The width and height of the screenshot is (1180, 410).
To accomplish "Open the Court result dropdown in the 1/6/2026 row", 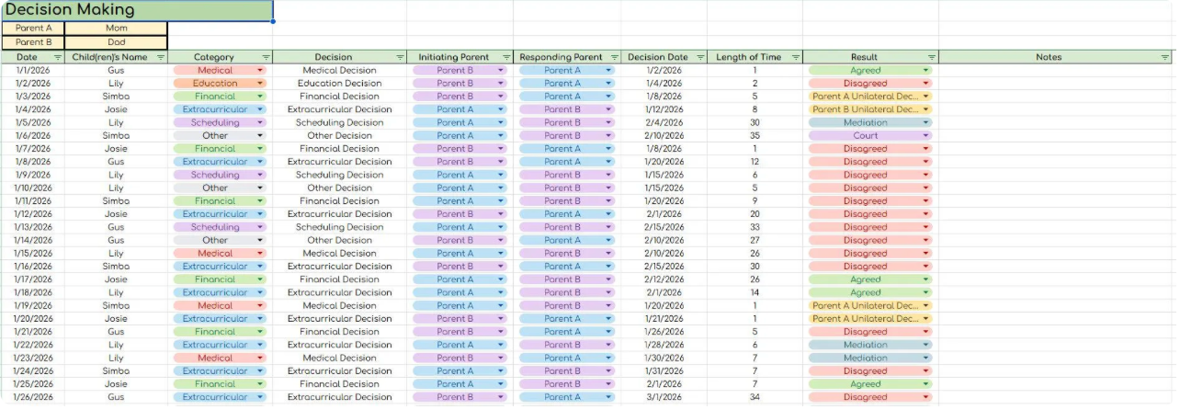I will [925, 136].
